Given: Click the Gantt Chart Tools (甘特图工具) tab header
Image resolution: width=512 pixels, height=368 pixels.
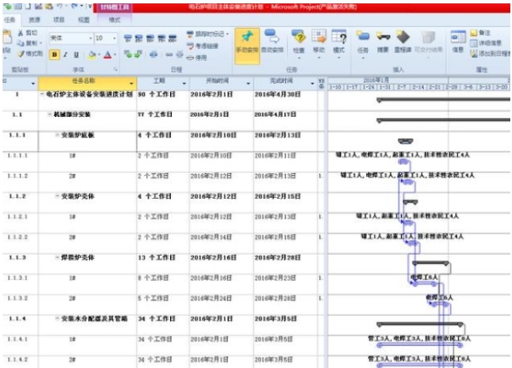Looking at the screenshot, I should tap(114, 7).
